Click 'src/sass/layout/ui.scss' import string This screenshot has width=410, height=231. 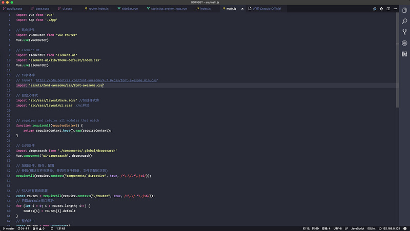click(x=51, y=106)
